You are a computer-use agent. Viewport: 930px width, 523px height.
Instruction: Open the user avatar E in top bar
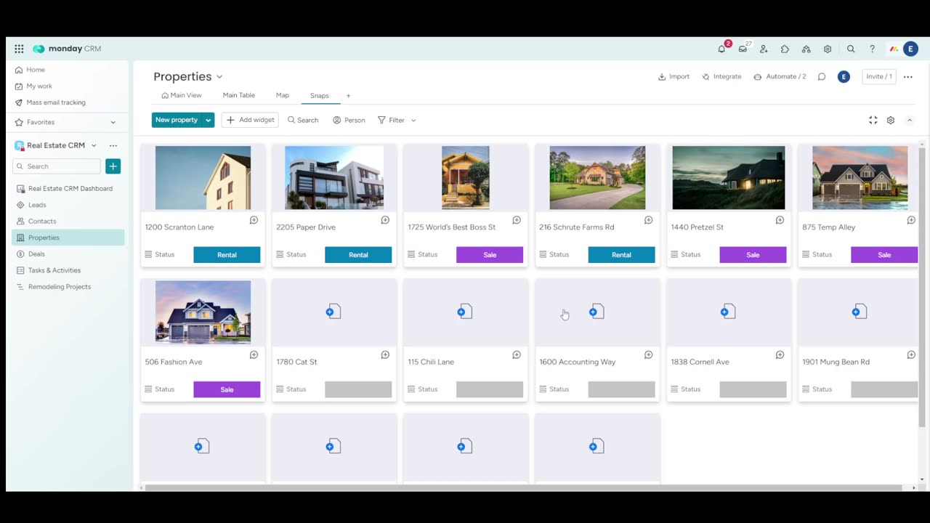point(910,49)
